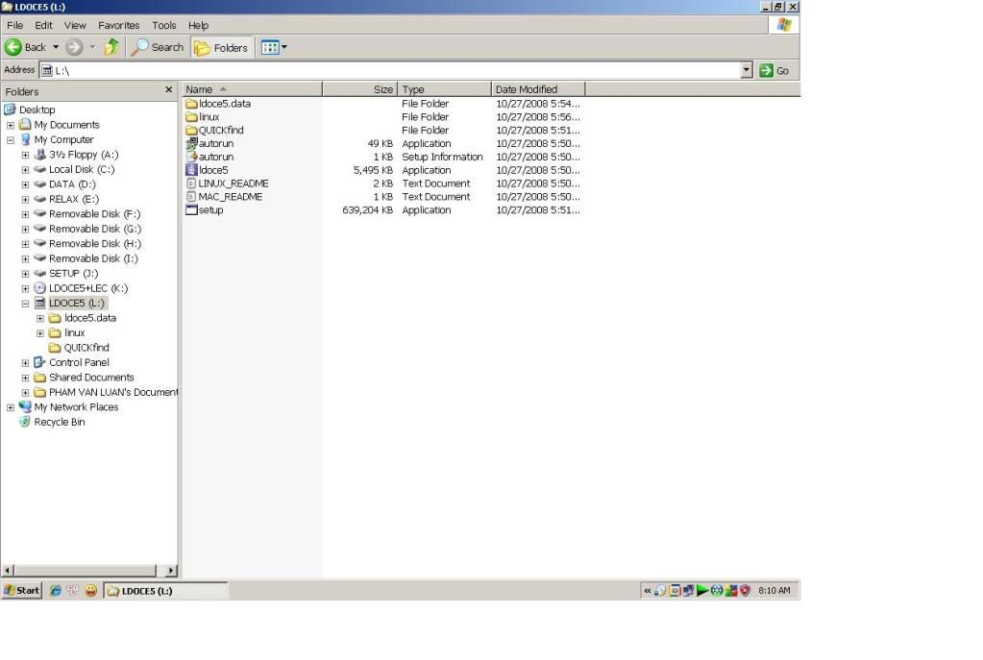Collapse the LDOCE5 (L:) node
Image resolution: width=983 pixels, height=660 pixels.
(25, 304)
